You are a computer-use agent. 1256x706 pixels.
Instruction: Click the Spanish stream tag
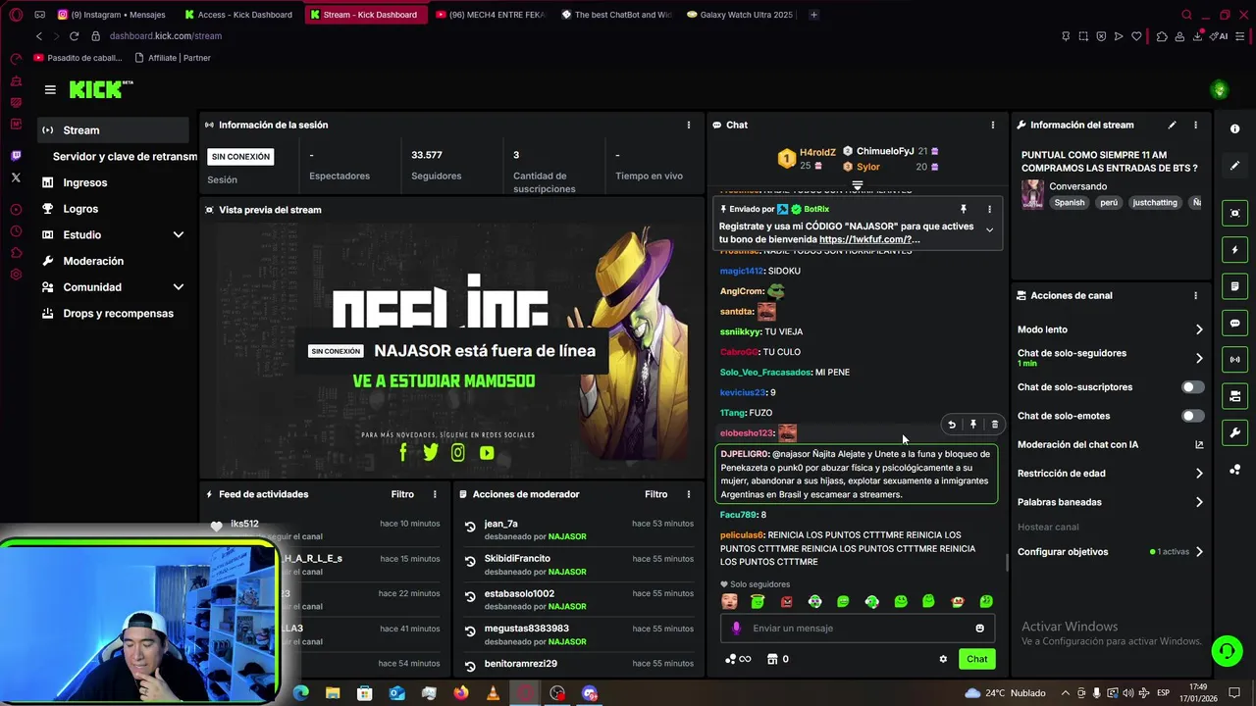pos(1070,203)
